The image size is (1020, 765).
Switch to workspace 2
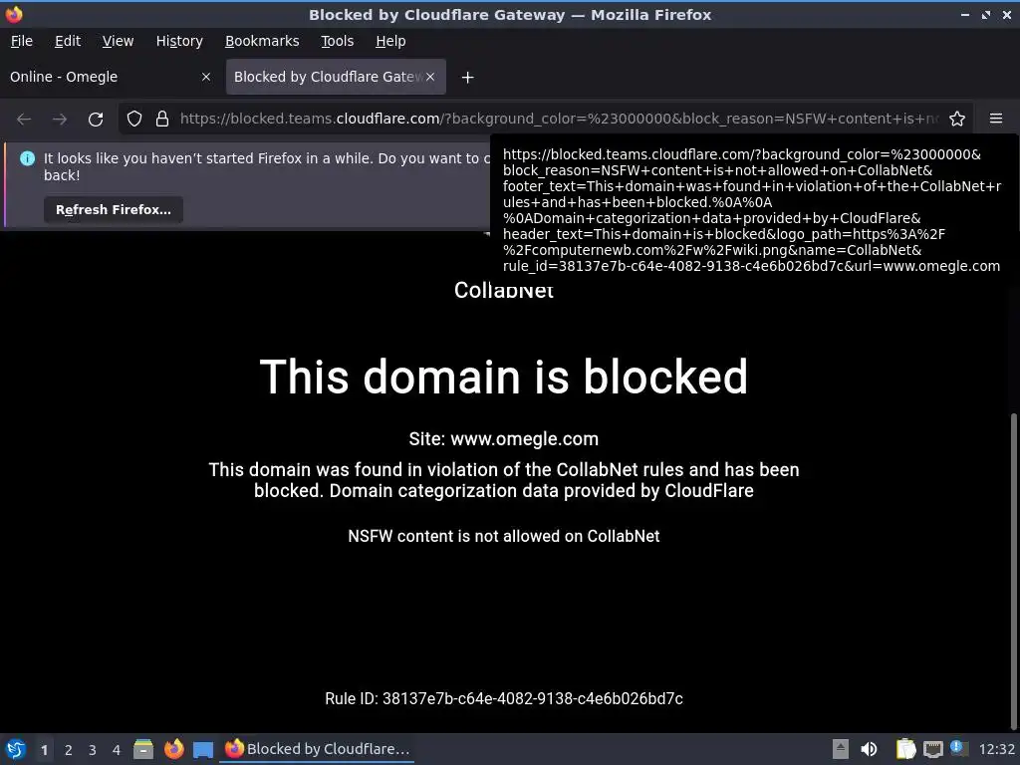pos(69,750)
